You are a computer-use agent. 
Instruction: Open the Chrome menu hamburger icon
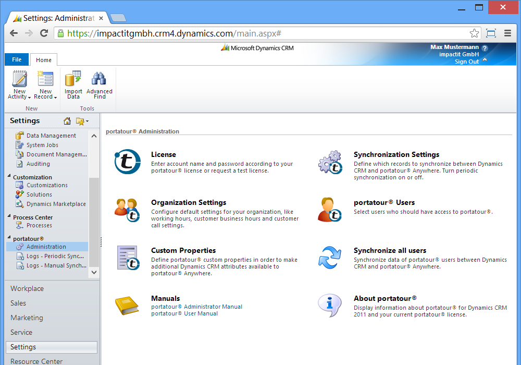point(507,33)
